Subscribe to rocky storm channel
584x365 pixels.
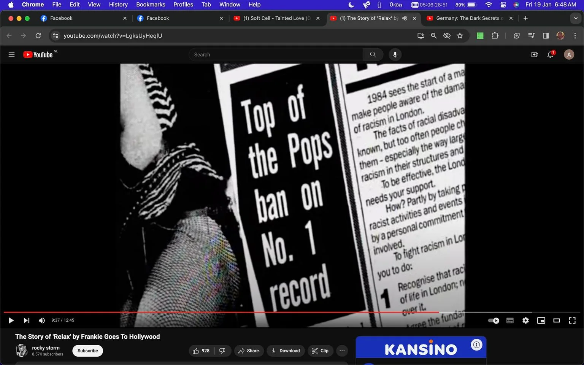coord(87,351)
